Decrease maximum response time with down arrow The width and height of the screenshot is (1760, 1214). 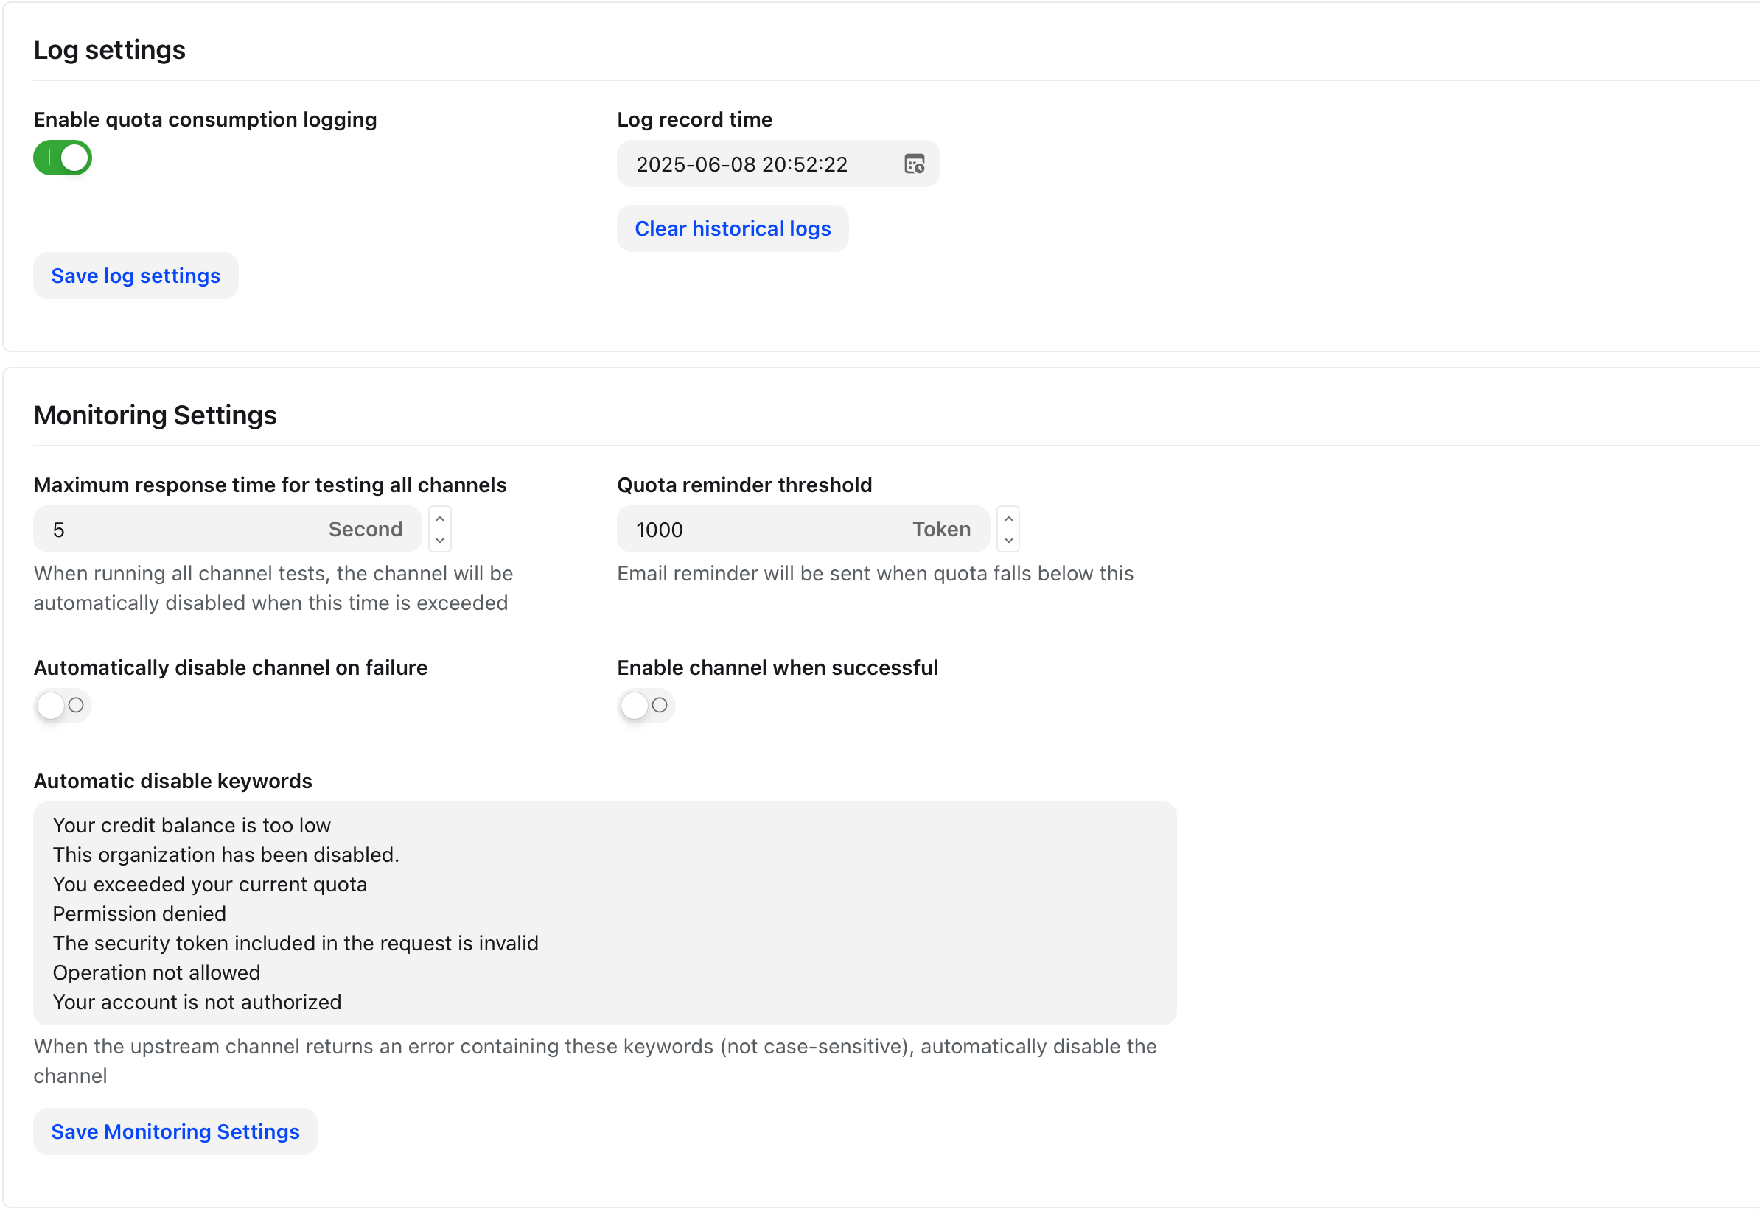click(x=440, y=540)
